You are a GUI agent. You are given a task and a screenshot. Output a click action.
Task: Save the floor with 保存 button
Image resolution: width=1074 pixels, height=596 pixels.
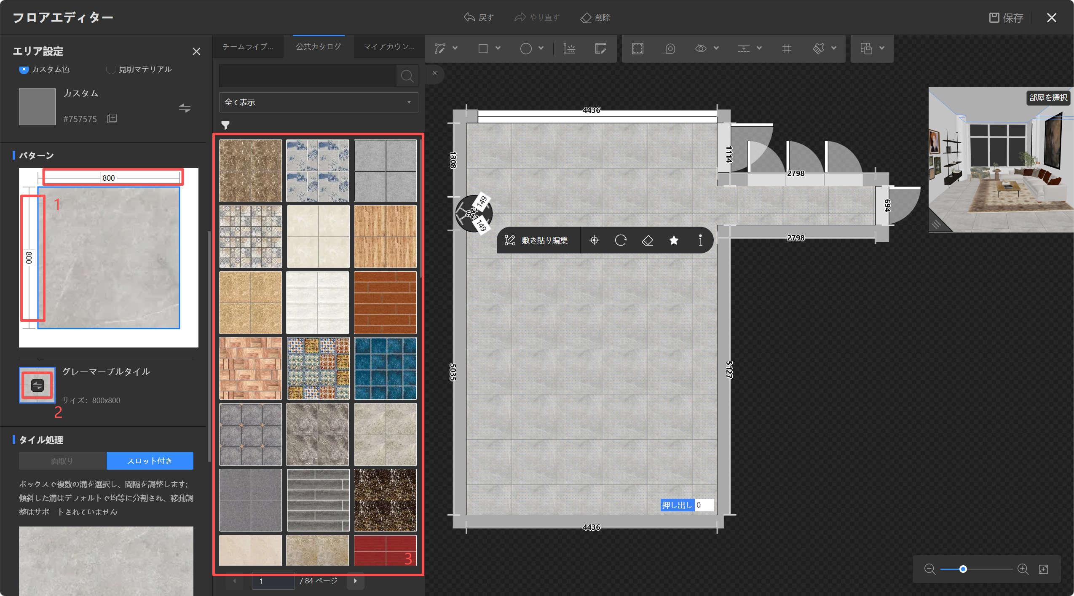[x=1006, y=18]
